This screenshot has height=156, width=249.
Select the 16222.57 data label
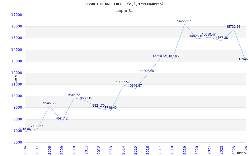coord(184,21)
